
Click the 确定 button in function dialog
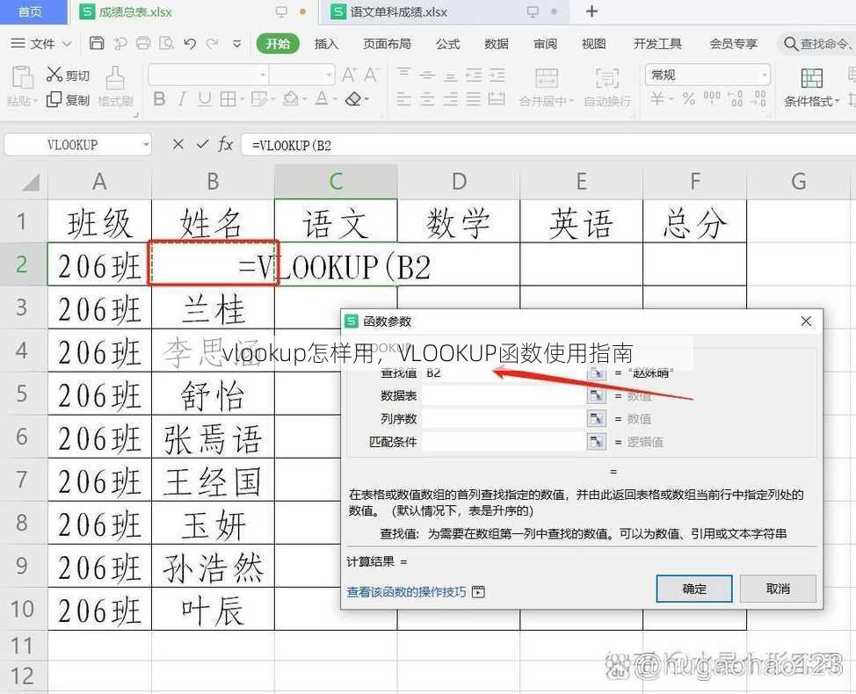694,589
